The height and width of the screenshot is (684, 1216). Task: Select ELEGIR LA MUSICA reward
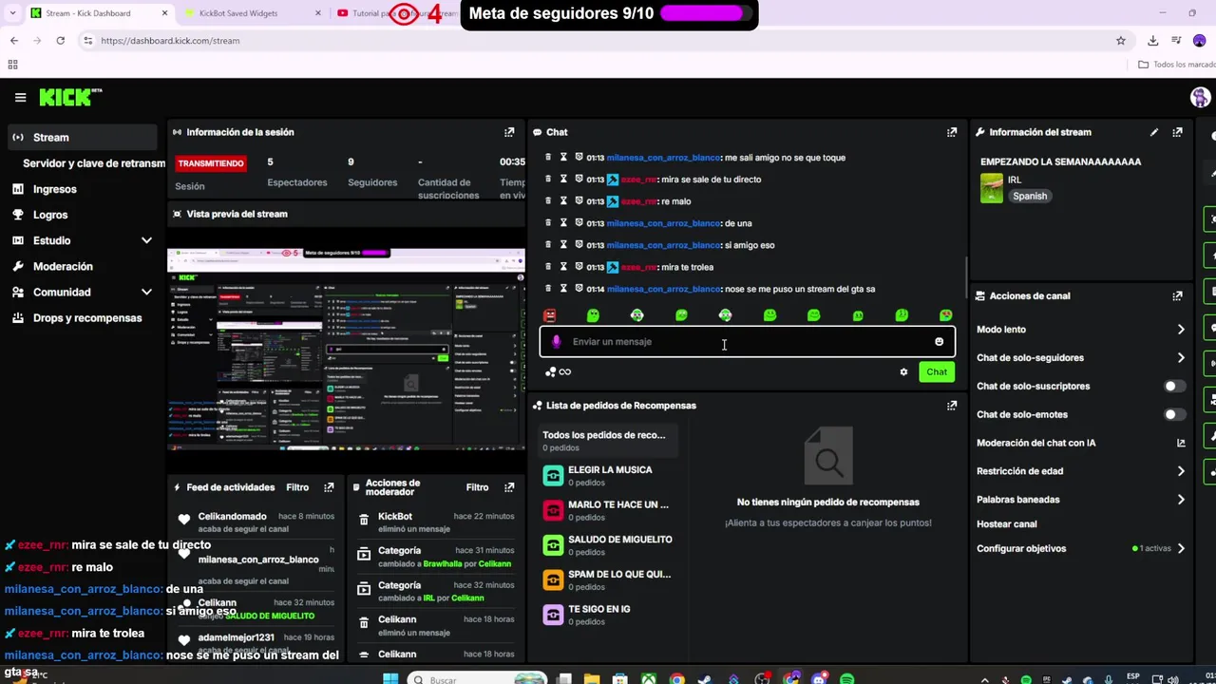608,476
